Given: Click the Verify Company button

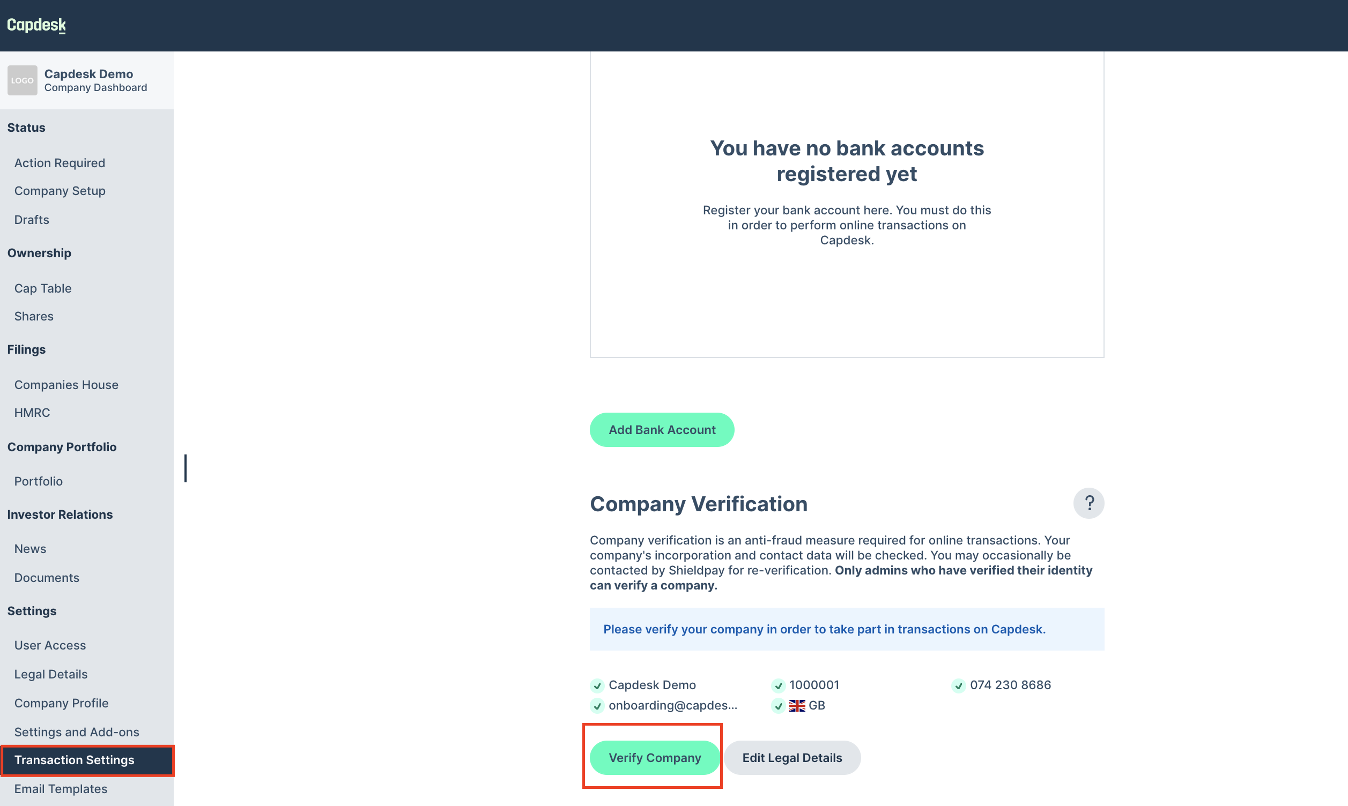Looking at the screenshot, I should pyautogui.click(x=655, y=758).
